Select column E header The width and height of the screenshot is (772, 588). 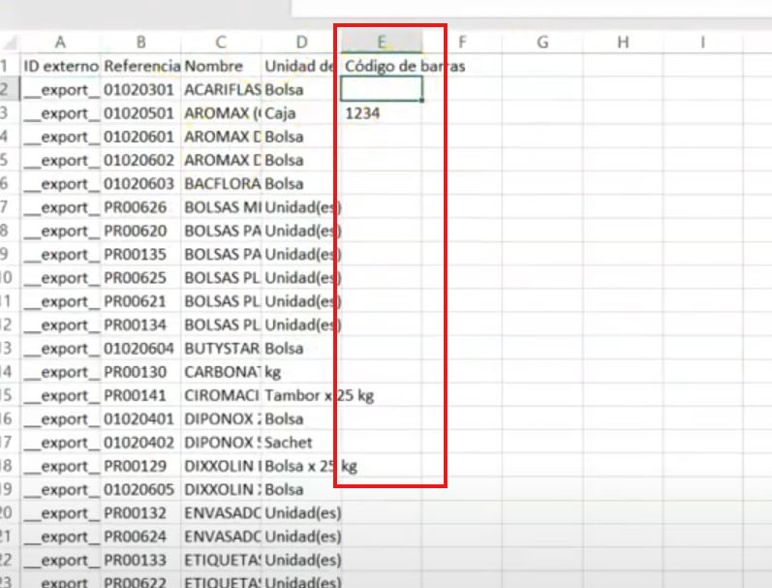coord(382,42)
